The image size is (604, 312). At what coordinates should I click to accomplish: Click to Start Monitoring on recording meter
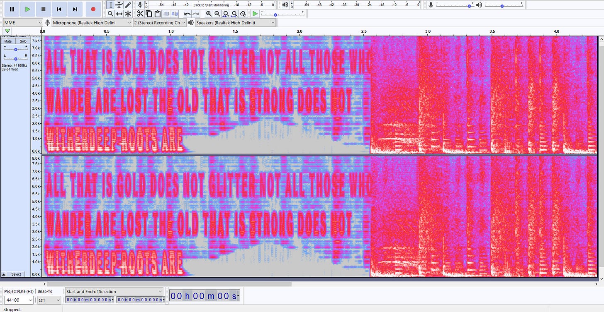click(211, 5)
